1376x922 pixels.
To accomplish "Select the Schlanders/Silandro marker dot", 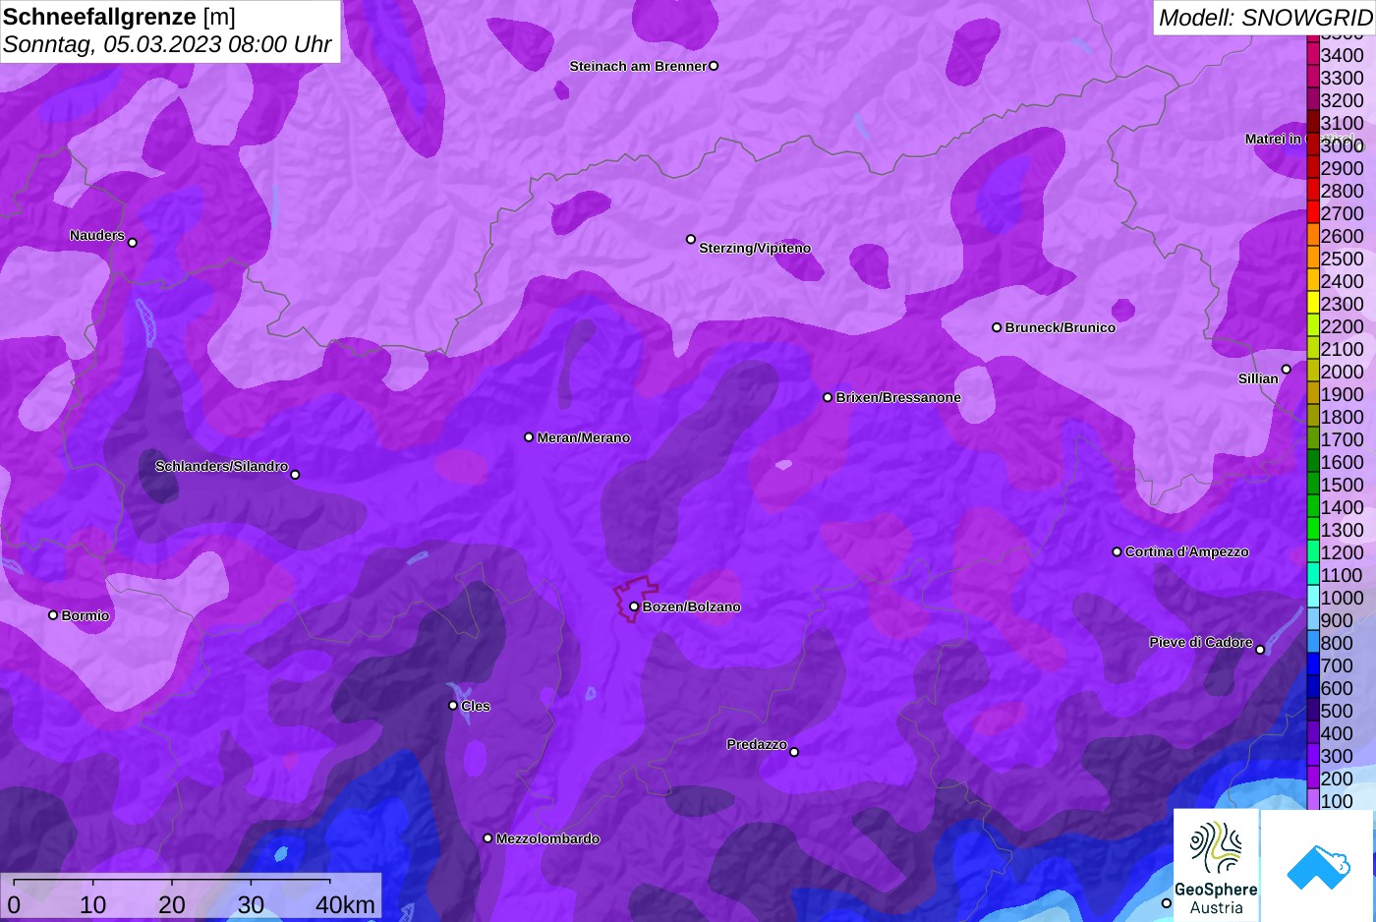I will [295, 475].
